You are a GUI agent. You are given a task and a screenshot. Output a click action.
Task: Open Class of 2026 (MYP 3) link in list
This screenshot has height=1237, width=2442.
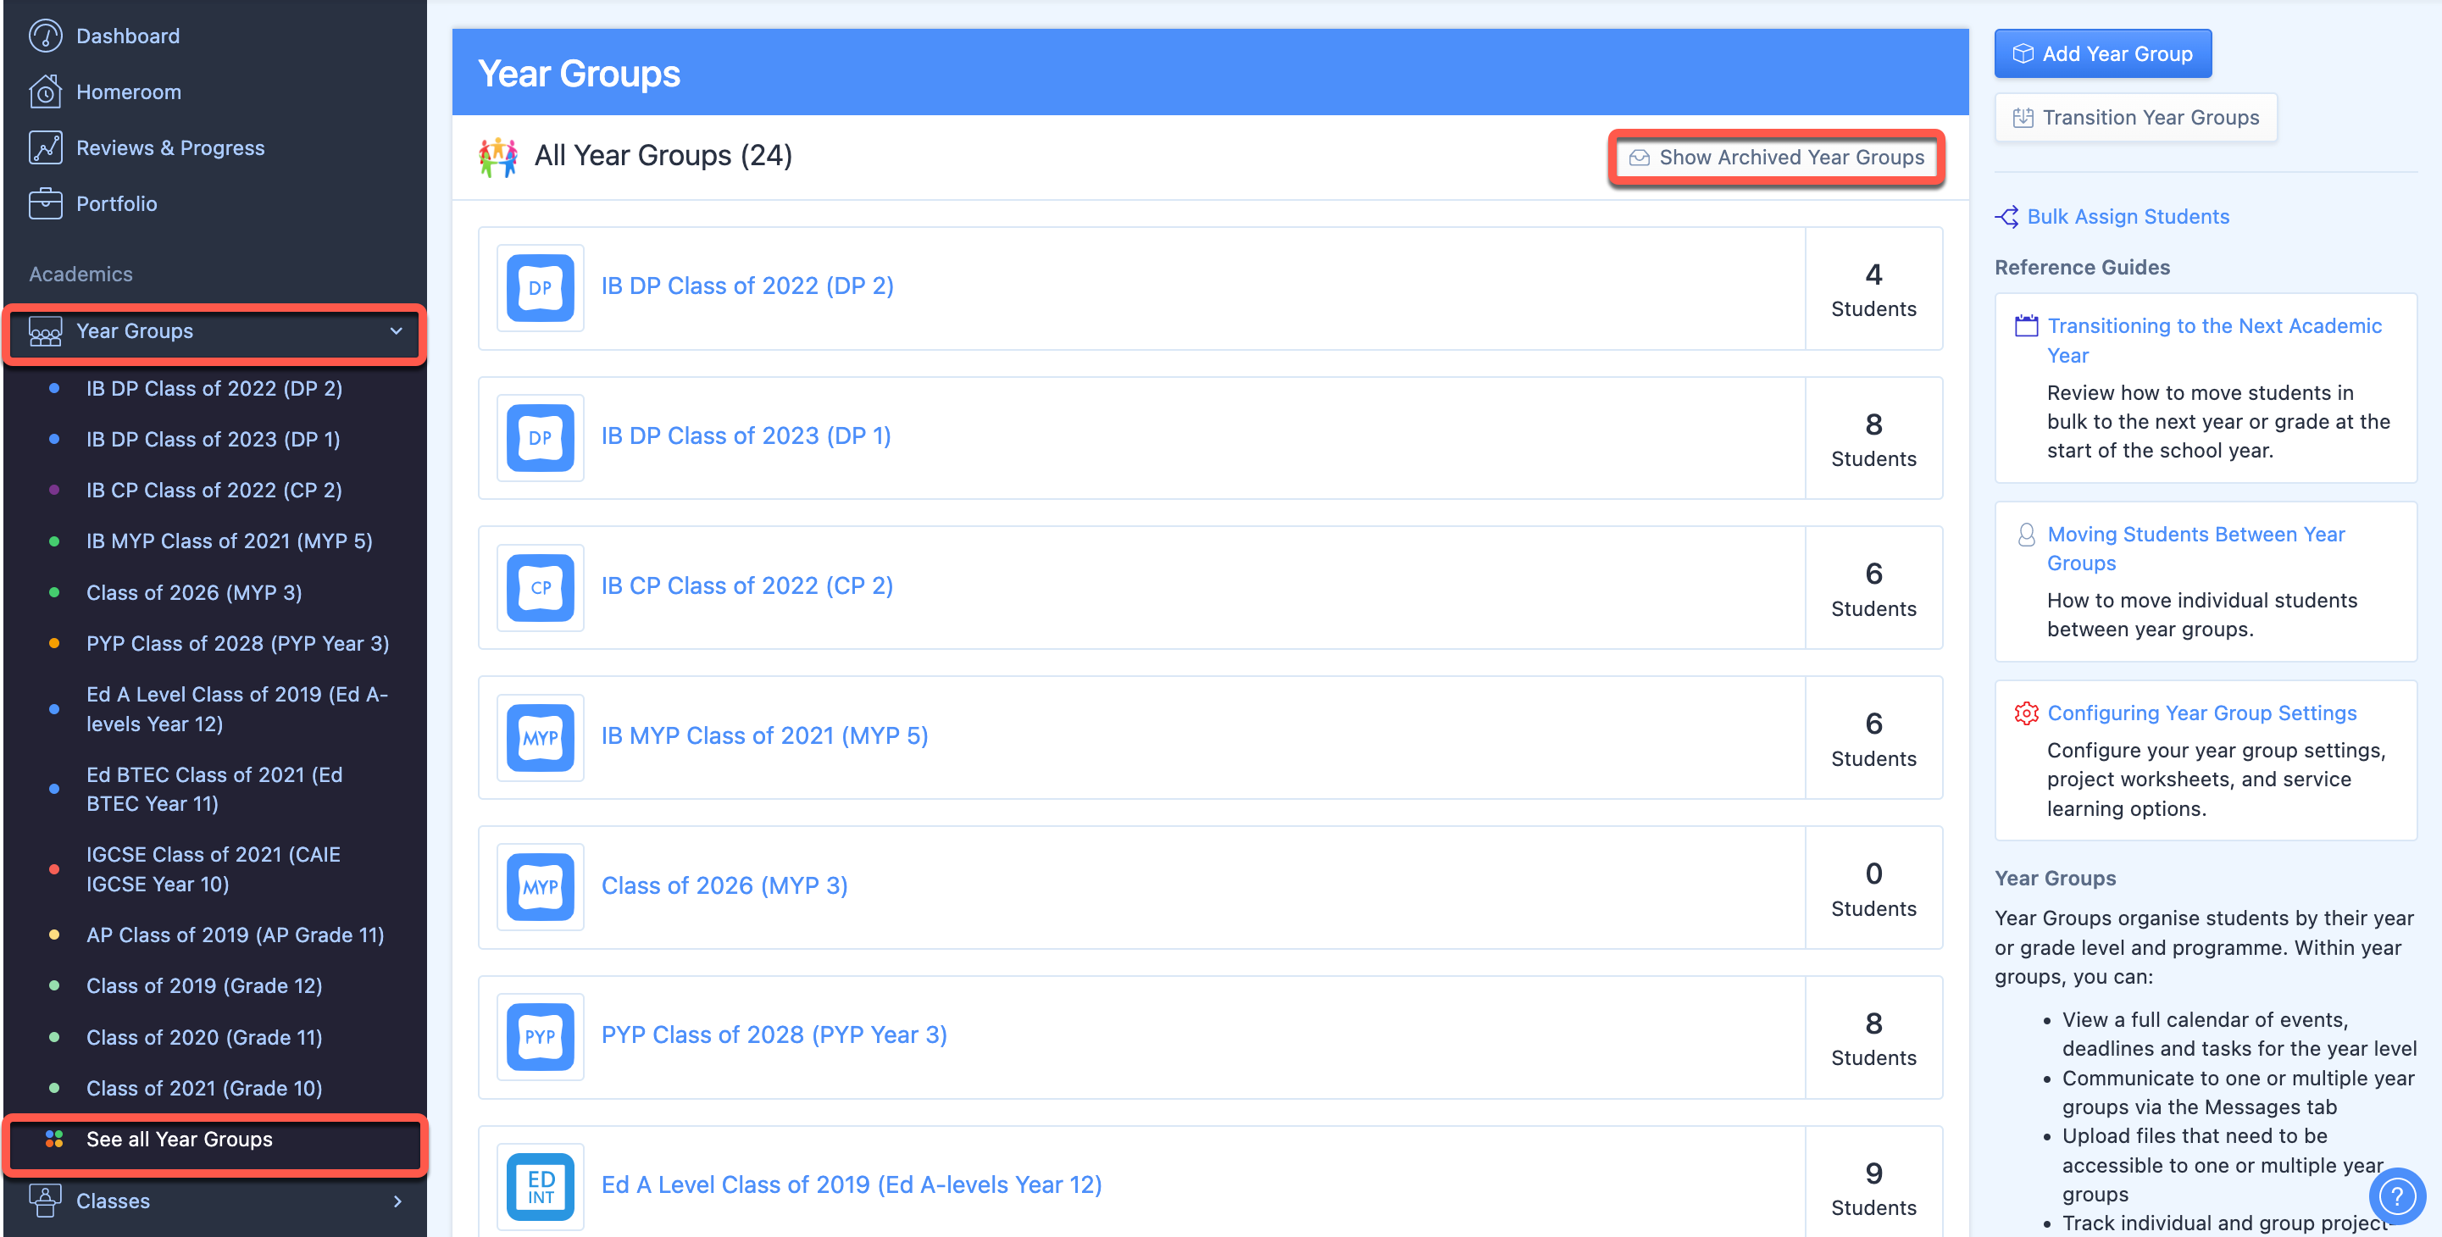724,885
